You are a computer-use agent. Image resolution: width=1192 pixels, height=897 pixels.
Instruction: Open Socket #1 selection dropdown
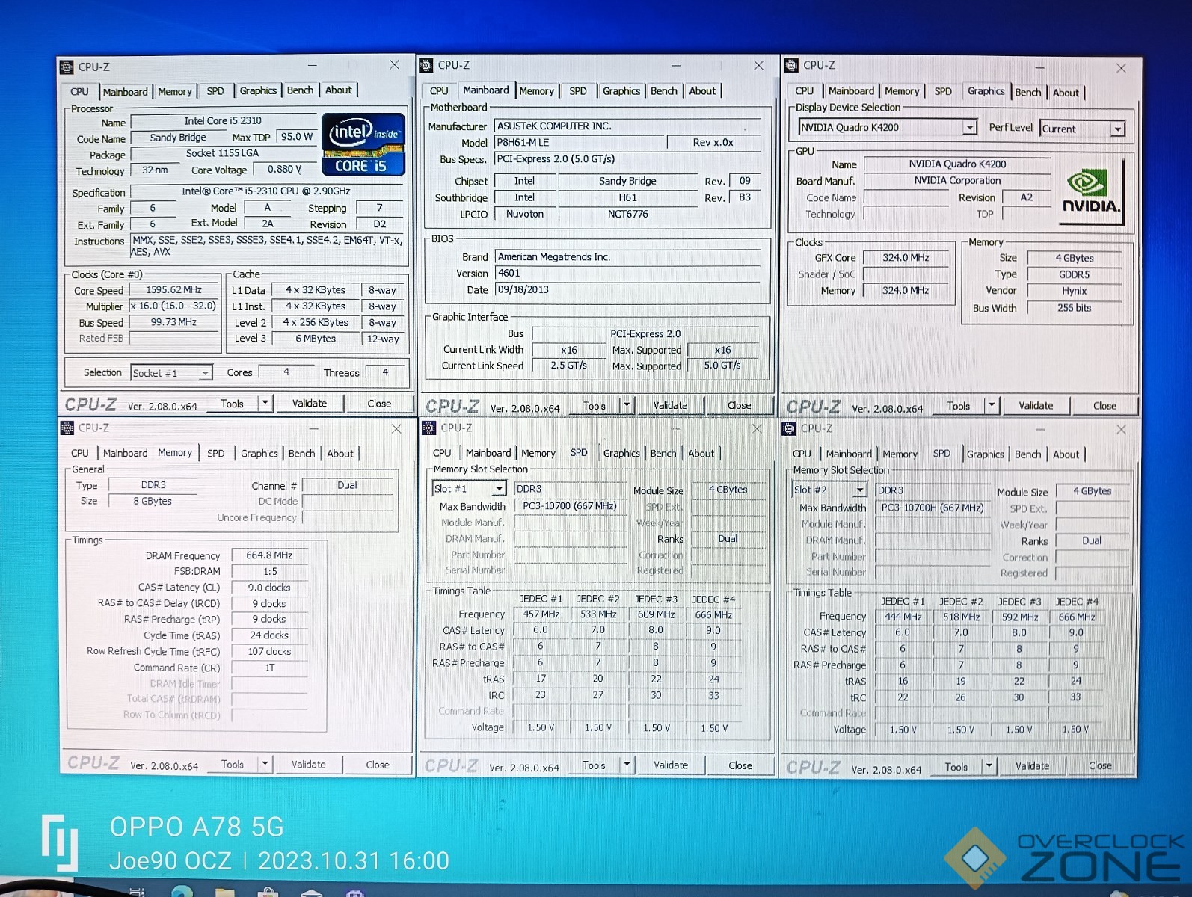204,373
